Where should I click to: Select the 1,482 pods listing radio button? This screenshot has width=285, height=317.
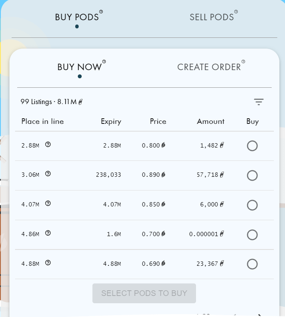pyautogui.click(x=252, y=146)
